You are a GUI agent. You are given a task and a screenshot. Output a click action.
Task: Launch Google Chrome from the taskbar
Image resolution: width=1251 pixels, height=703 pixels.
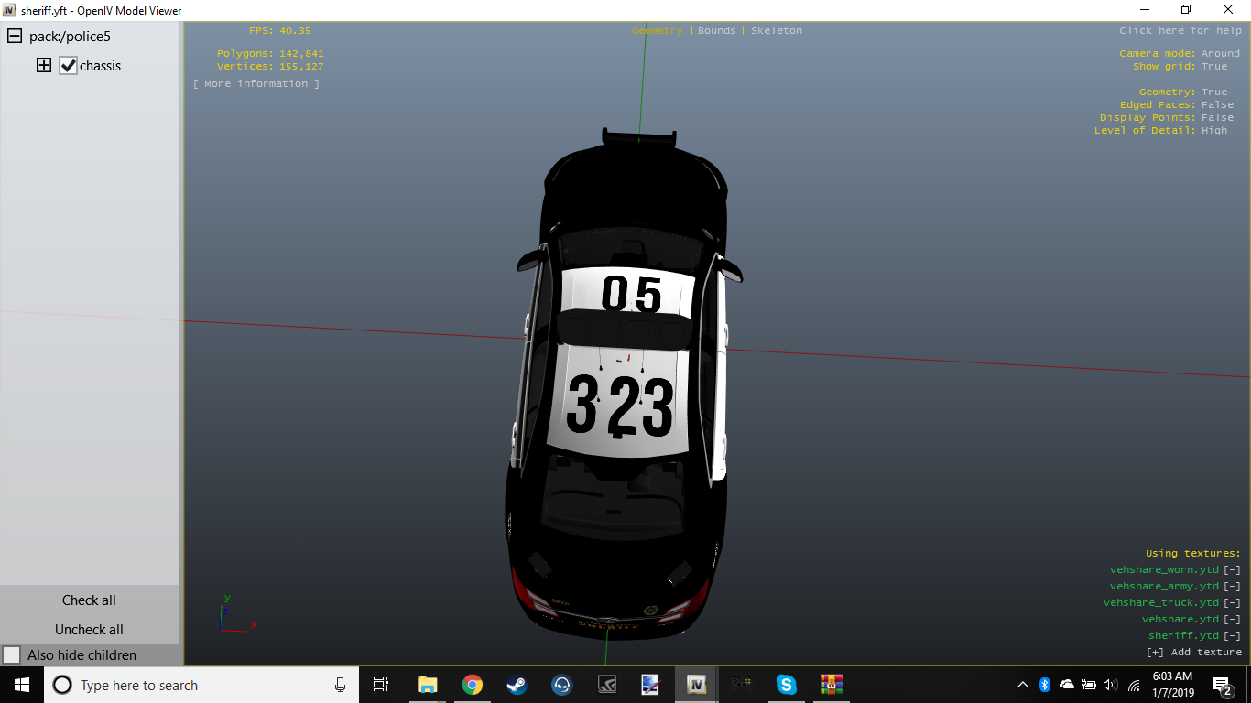tap(472, 685)
